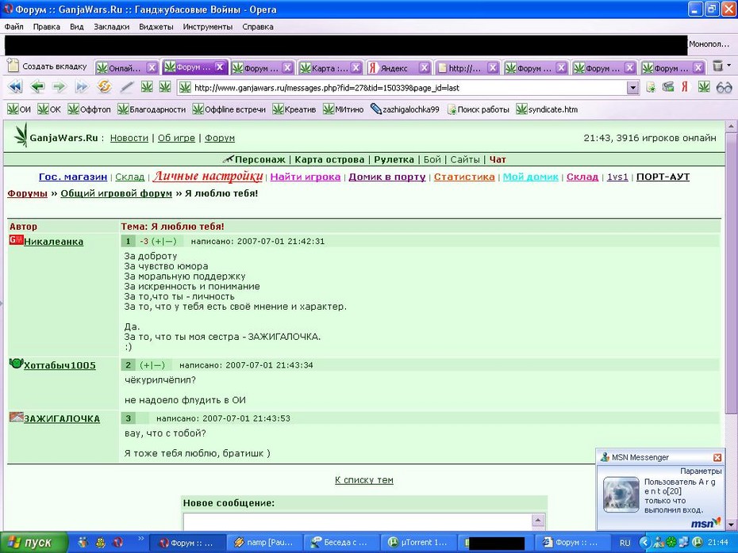Open the trash closed tabs icon
The height and width of the screenshot is (553, 738).
coord(717,66)
